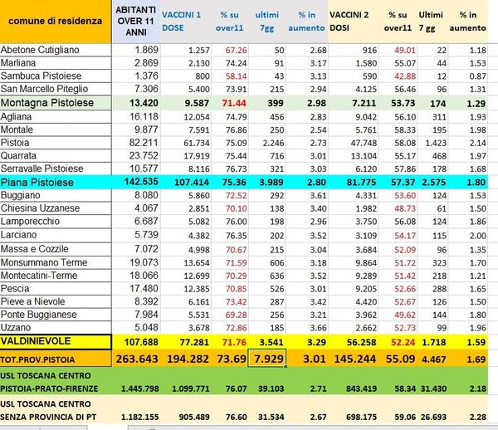
Task: Click the 'Larciano' row label
Action: [56, 235]
